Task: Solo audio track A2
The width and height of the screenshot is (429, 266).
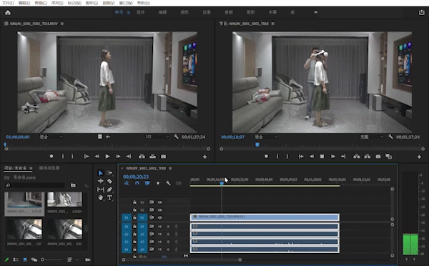Action: [168, 235]
